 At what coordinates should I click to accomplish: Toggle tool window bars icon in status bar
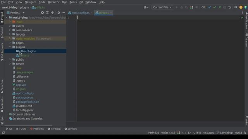3,133
